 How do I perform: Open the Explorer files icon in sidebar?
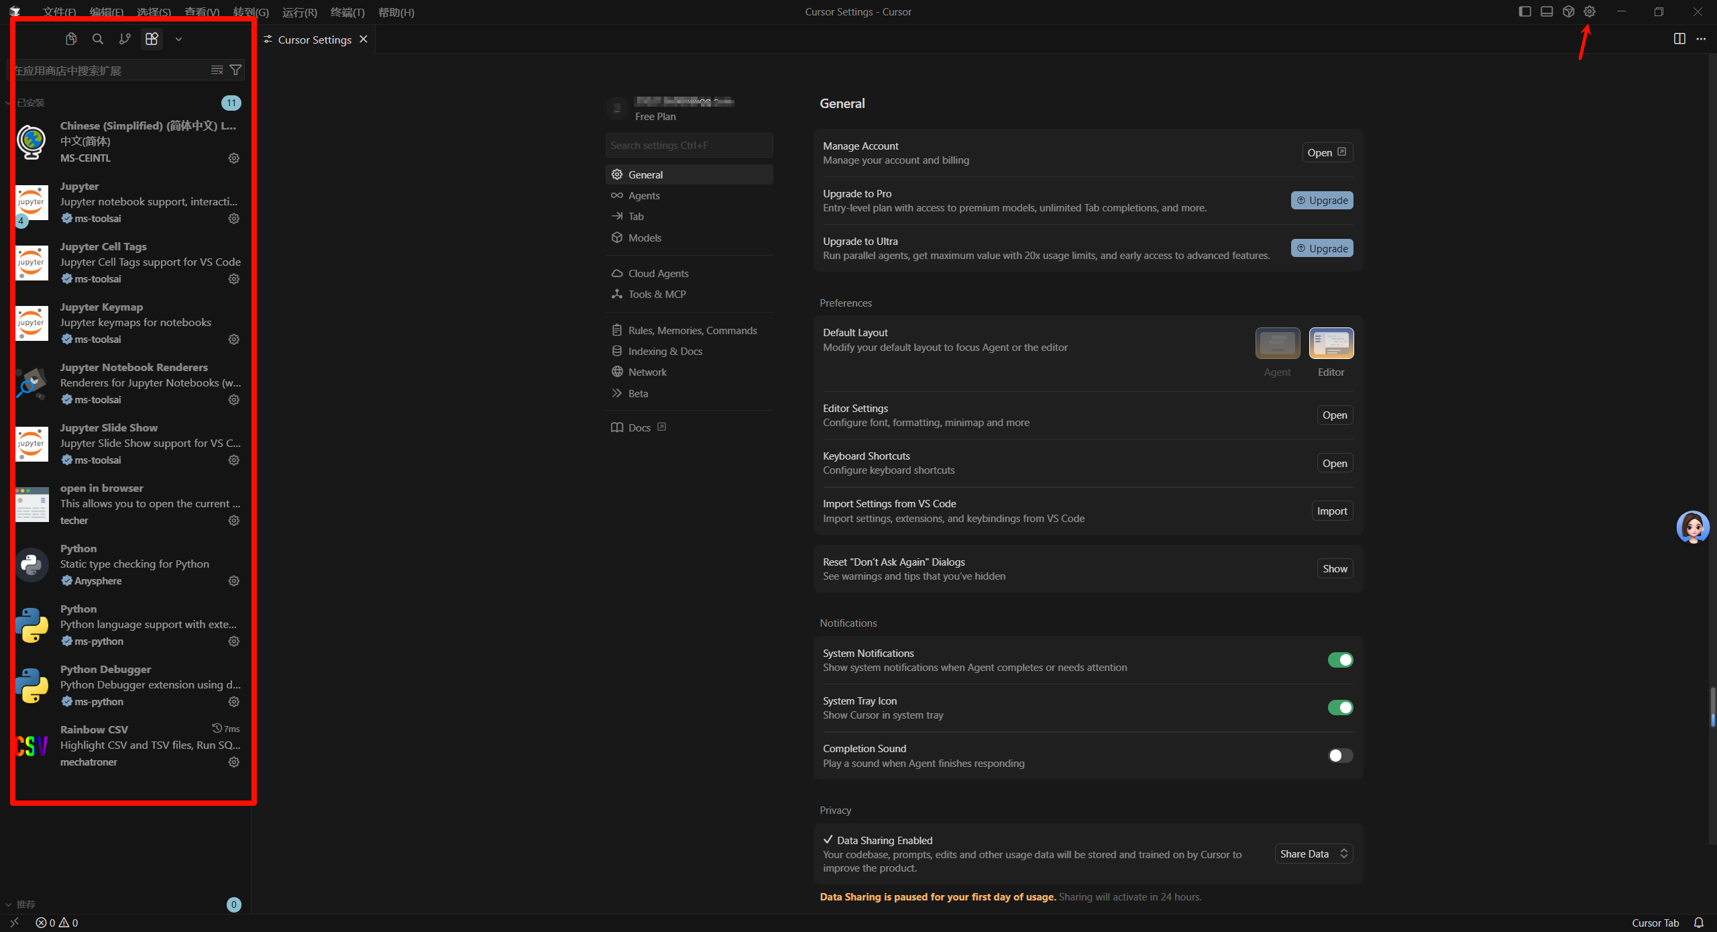tap(71, 39)
